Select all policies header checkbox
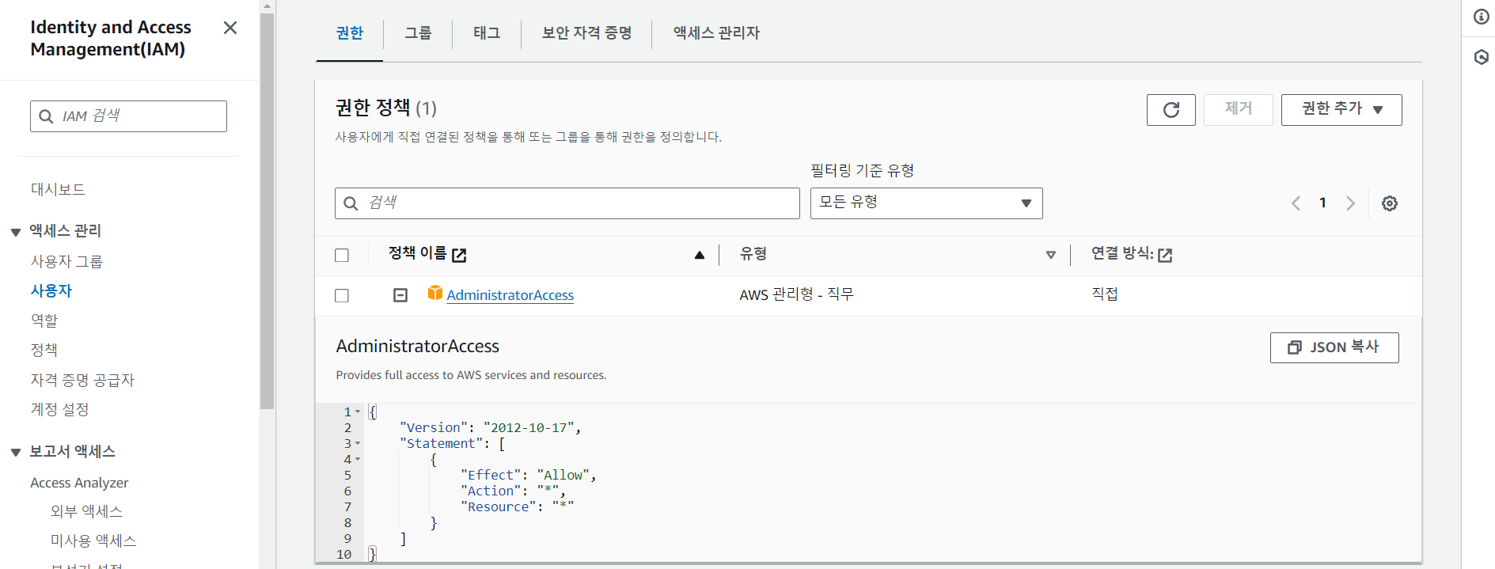Viewport: 1495px width, 569px height. point(342,255)
